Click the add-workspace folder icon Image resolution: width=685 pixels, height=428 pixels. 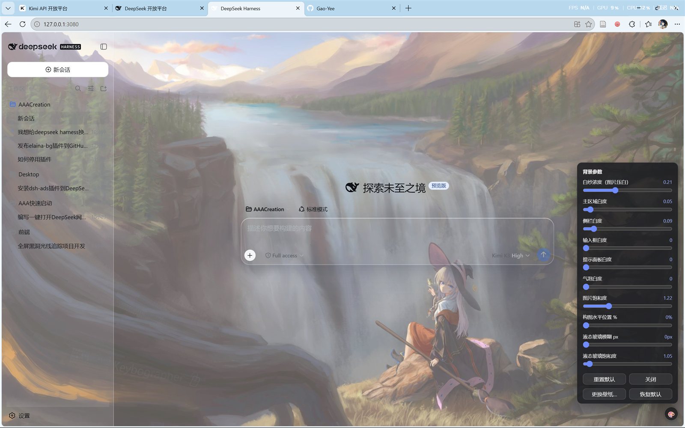tap(103, 89)
